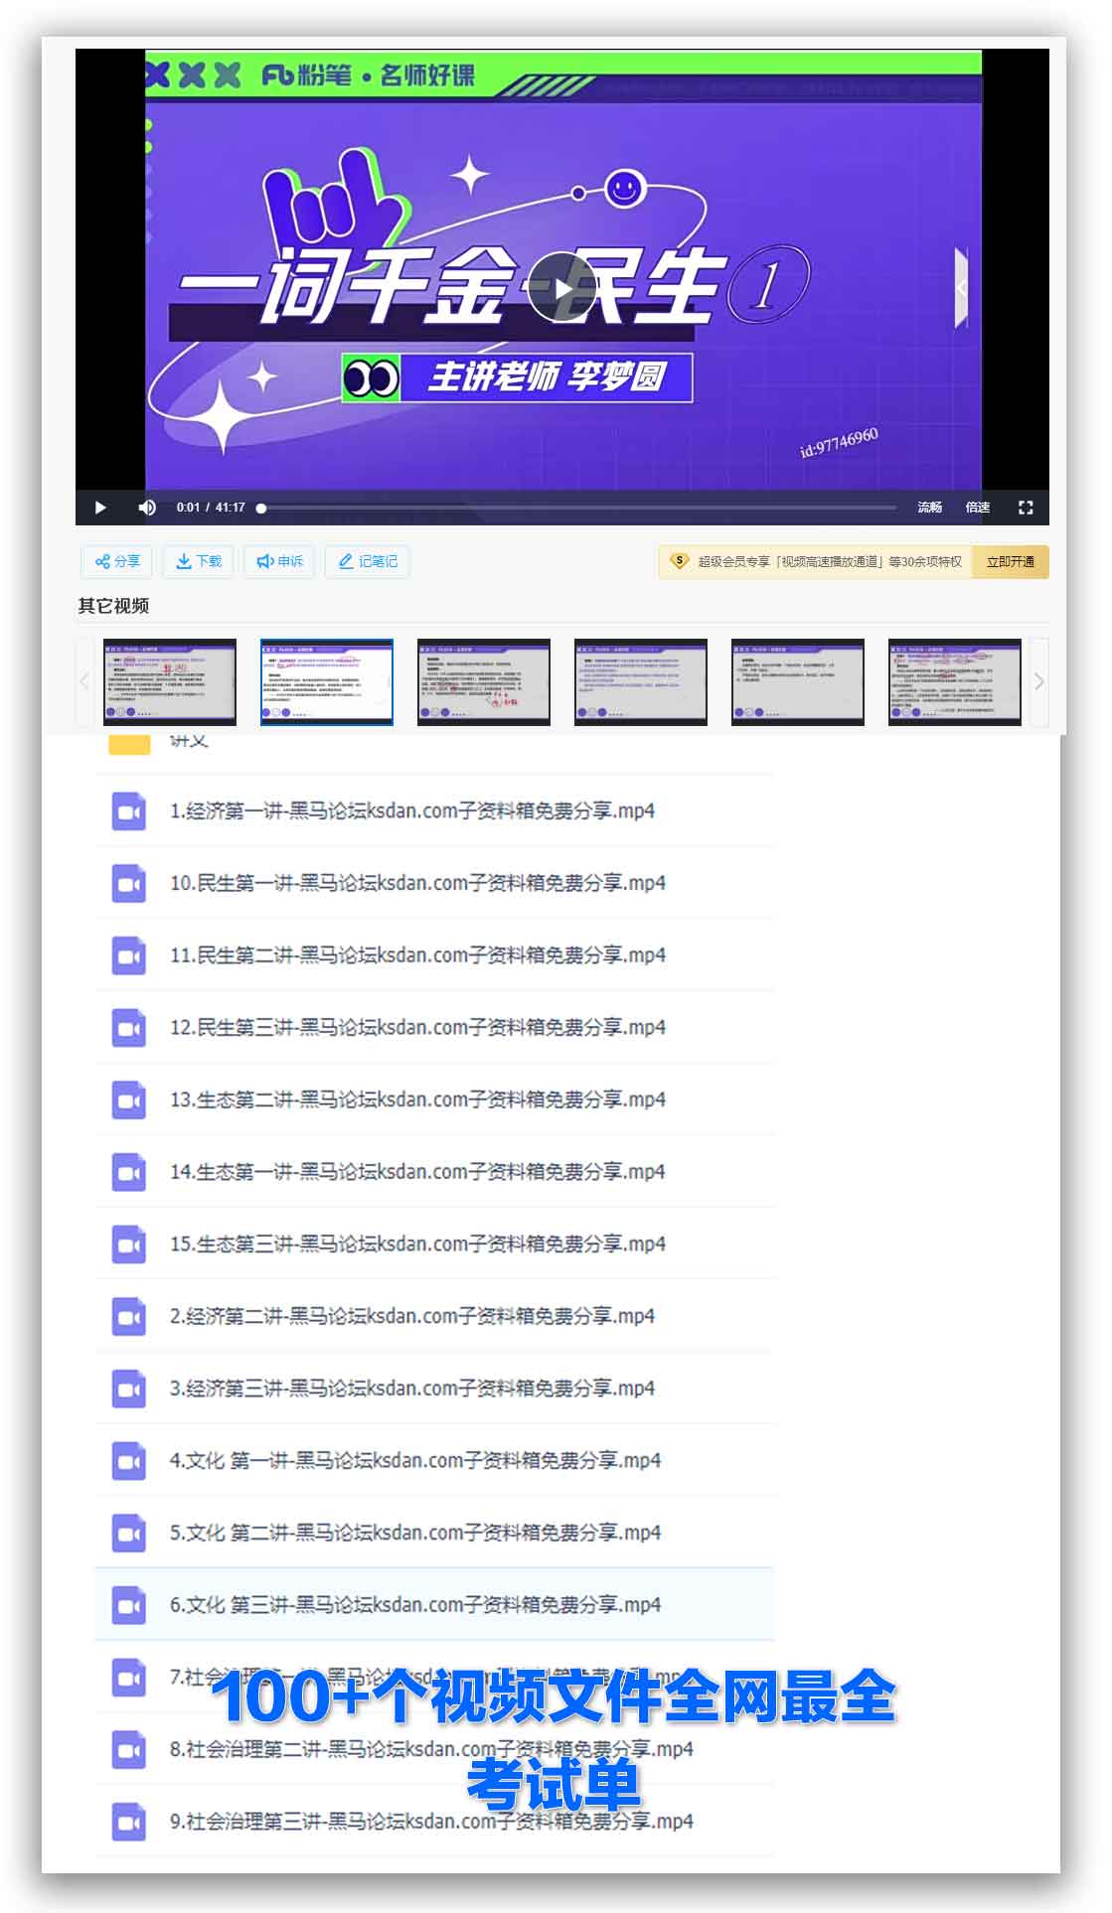Select the sixth video thumbnail in 其它视频

(955, 681)
